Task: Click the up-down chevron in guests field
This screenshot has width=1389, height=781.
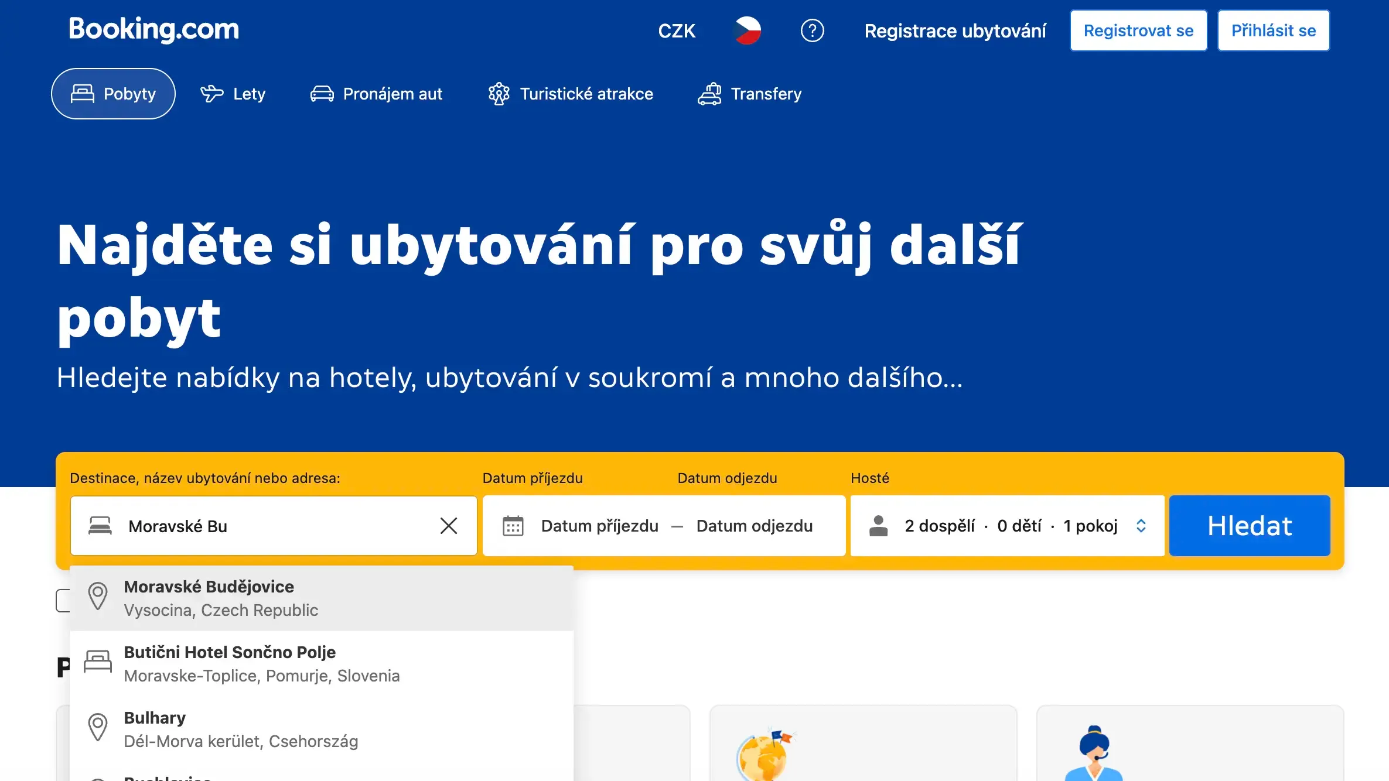Action: click(1141, 526)
